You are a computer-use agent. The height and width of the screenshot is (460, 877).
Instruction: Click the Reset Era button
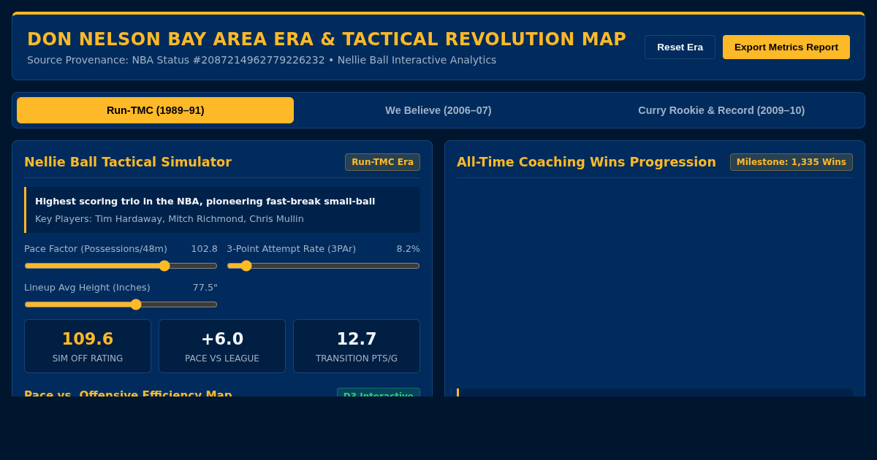pos(680,47)
